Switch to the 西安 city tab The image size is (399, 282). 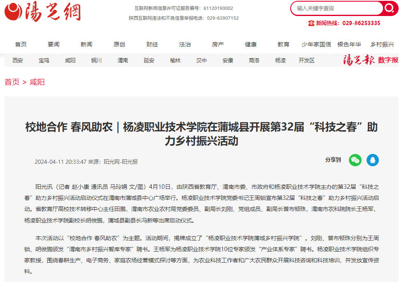click(18, 60)
